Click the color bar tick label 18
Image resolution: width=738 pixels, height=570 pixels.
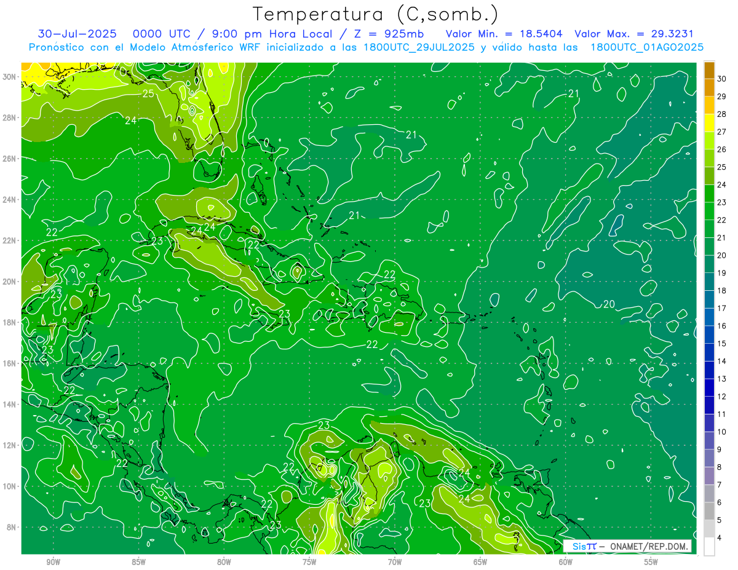722,290
